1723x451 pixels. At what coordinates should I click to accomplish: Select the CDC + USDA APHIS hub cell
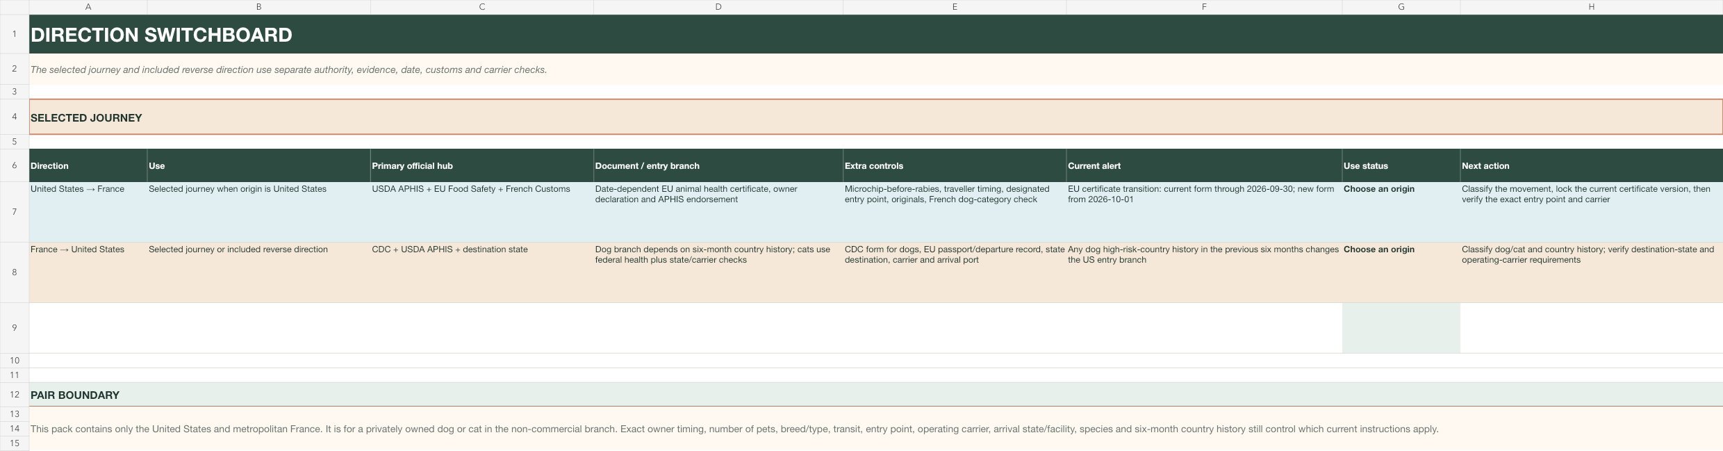point(482,272)
